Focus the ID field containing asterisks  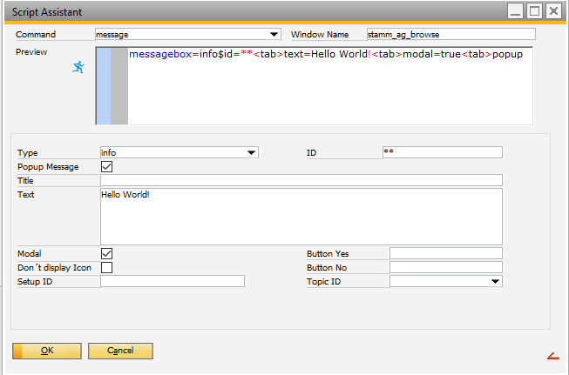point(442,152)
